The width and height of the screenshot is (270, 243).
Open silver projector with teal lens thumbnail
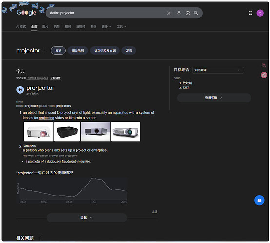(126, 132)
